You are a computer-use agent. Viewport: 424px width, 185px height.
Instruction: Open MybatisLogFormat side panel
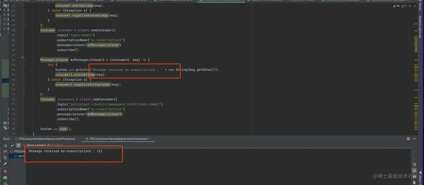[x=420, y=27]
